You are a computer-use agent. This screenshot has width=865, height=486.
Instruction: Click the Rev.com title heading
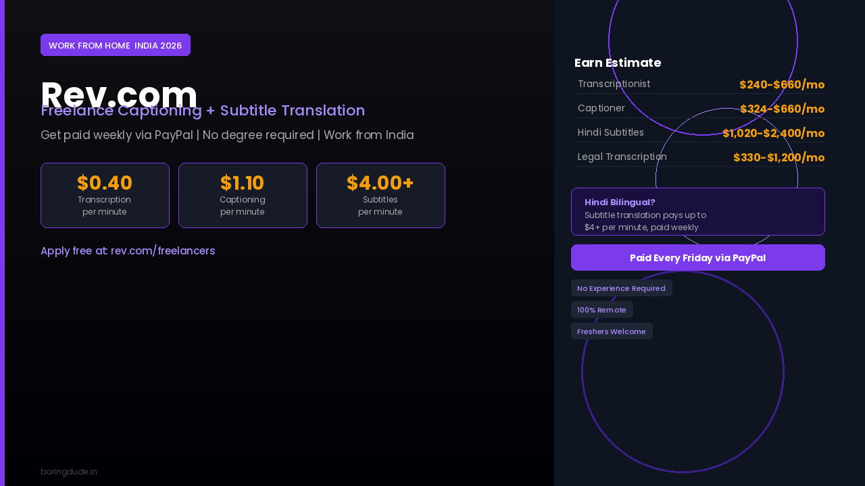(119, 94)
